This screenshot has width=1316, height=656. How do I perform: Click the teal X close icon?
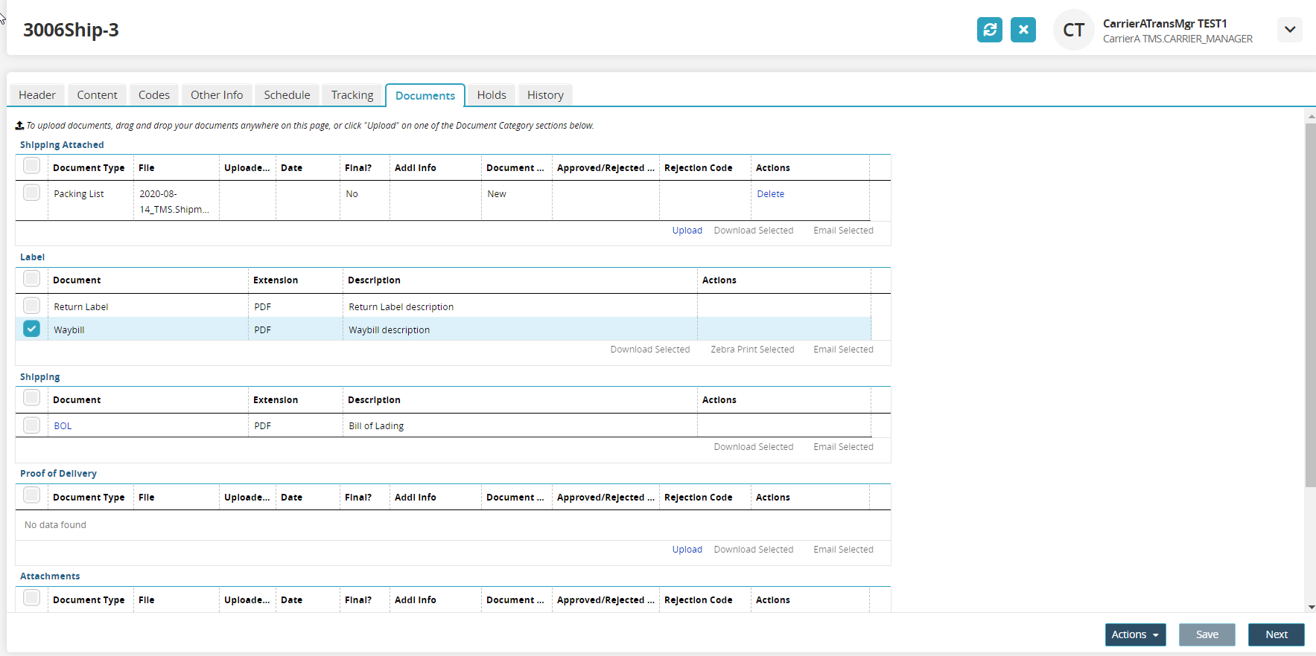[x=1023, y=30]
